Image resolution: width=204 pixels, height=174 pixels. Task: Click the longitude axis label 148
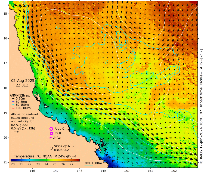pyautogui.click(x=79, y=171)
